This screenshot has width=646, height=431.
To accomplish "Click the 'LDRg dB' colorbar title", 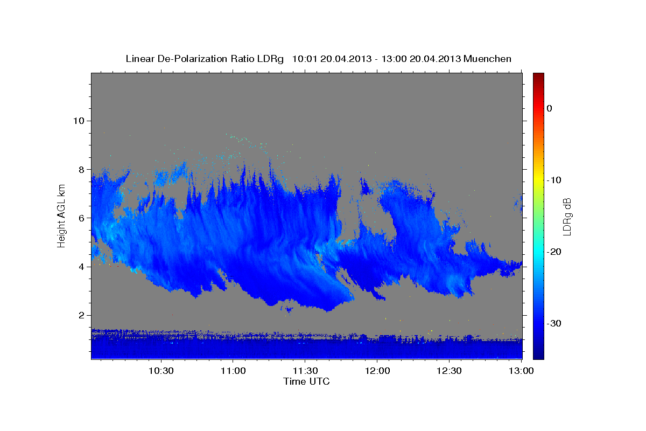I will point(567,216).
